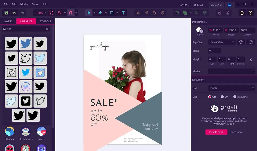This screenshot has width=257, height=151.
Task: Open the Shapes library category
Action: (x=10, y=133)
